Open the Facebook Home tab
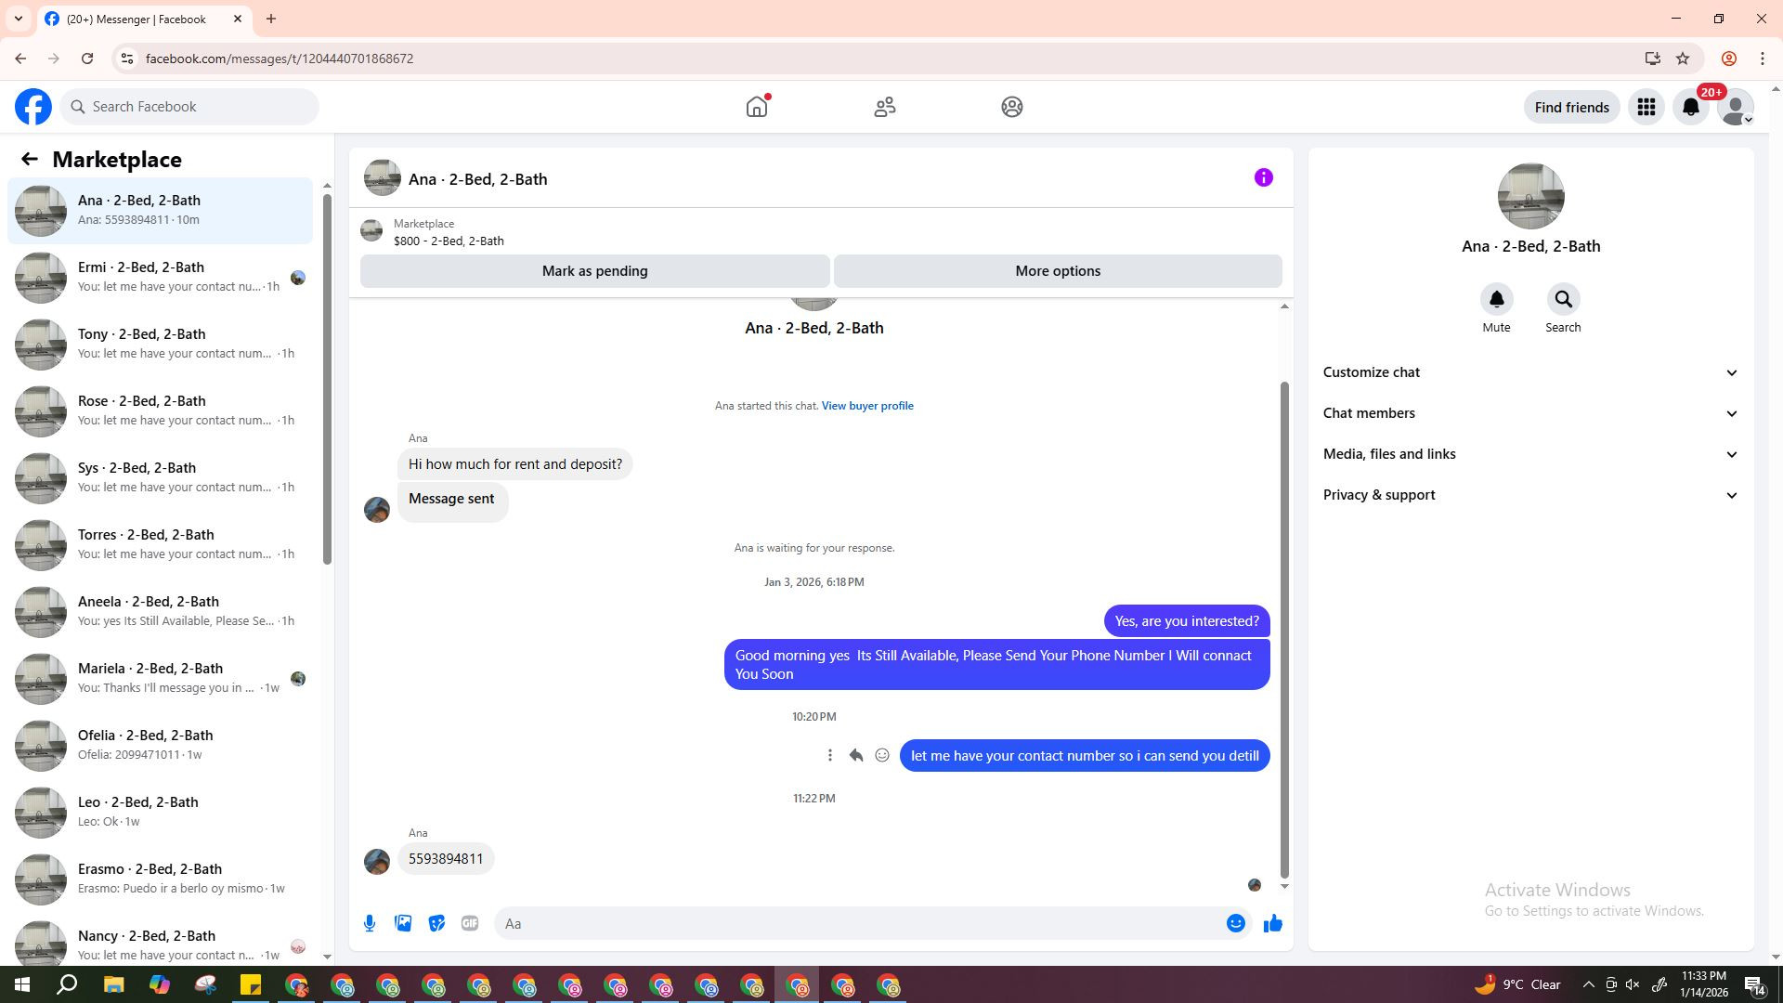The height and width of the screenshot is (1003, 1783). 757,107
